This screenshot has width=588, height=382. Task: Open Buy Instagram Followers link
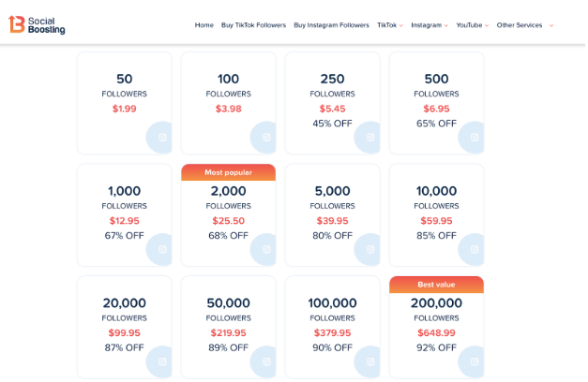pos(331,25)
